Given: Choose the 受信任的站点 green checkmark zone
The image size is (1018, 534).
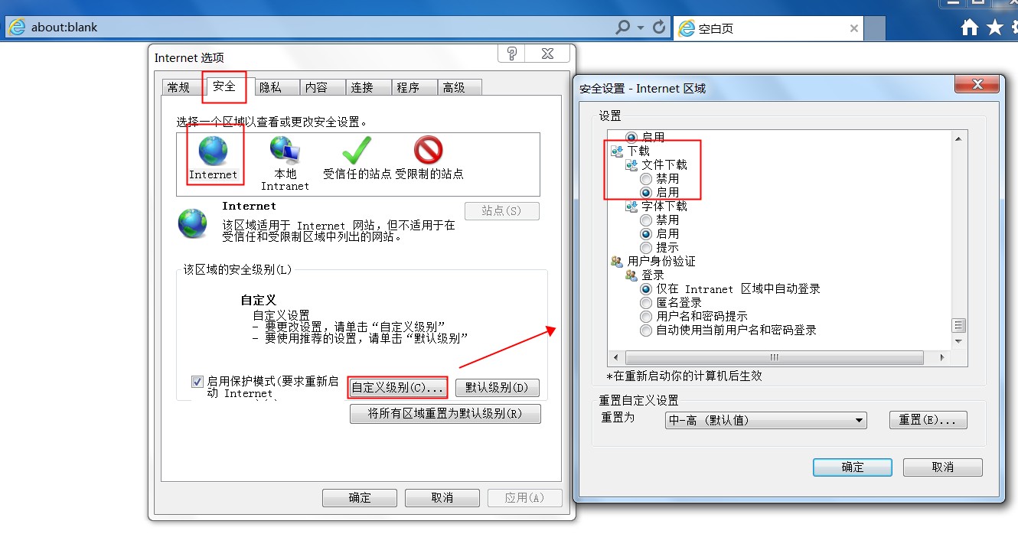Looking at the screenshot, I should tap(357, 151).
